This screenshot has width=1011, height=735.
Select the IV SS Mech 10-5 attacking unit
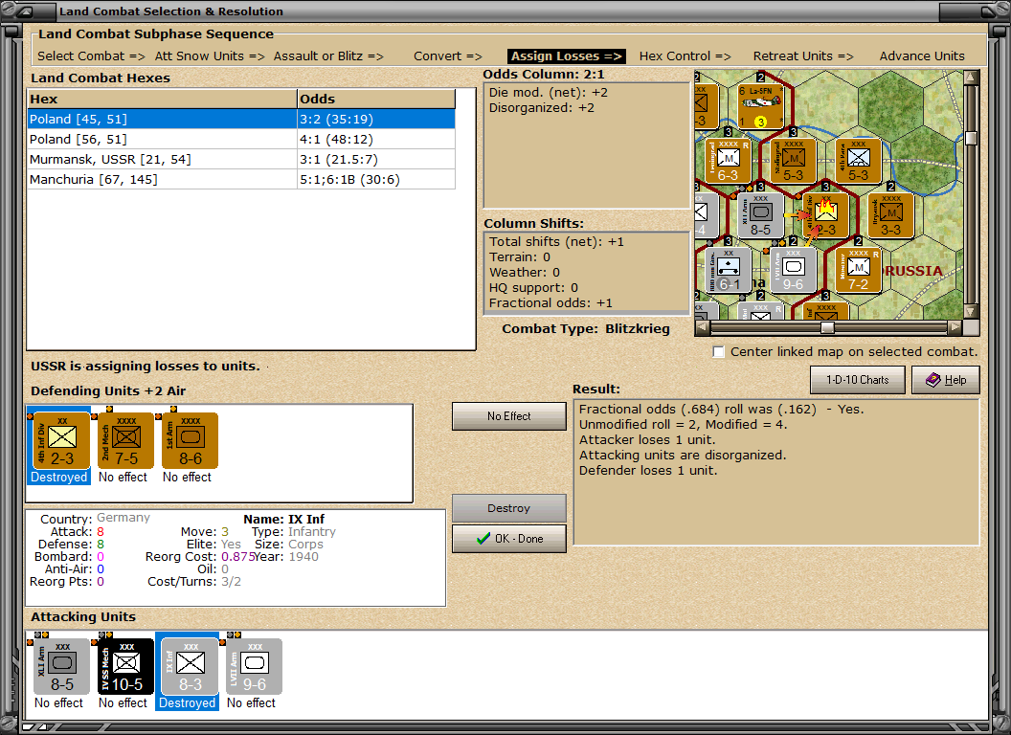tap(125, 667)
